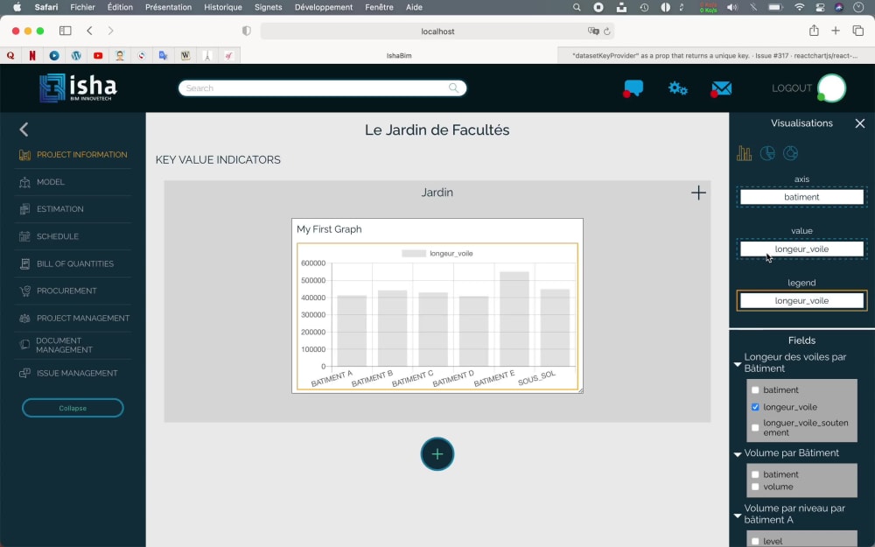Click the Project Management icon
Image resolution: width=875 pixels, height=547 pixels.
pos(24,319)
